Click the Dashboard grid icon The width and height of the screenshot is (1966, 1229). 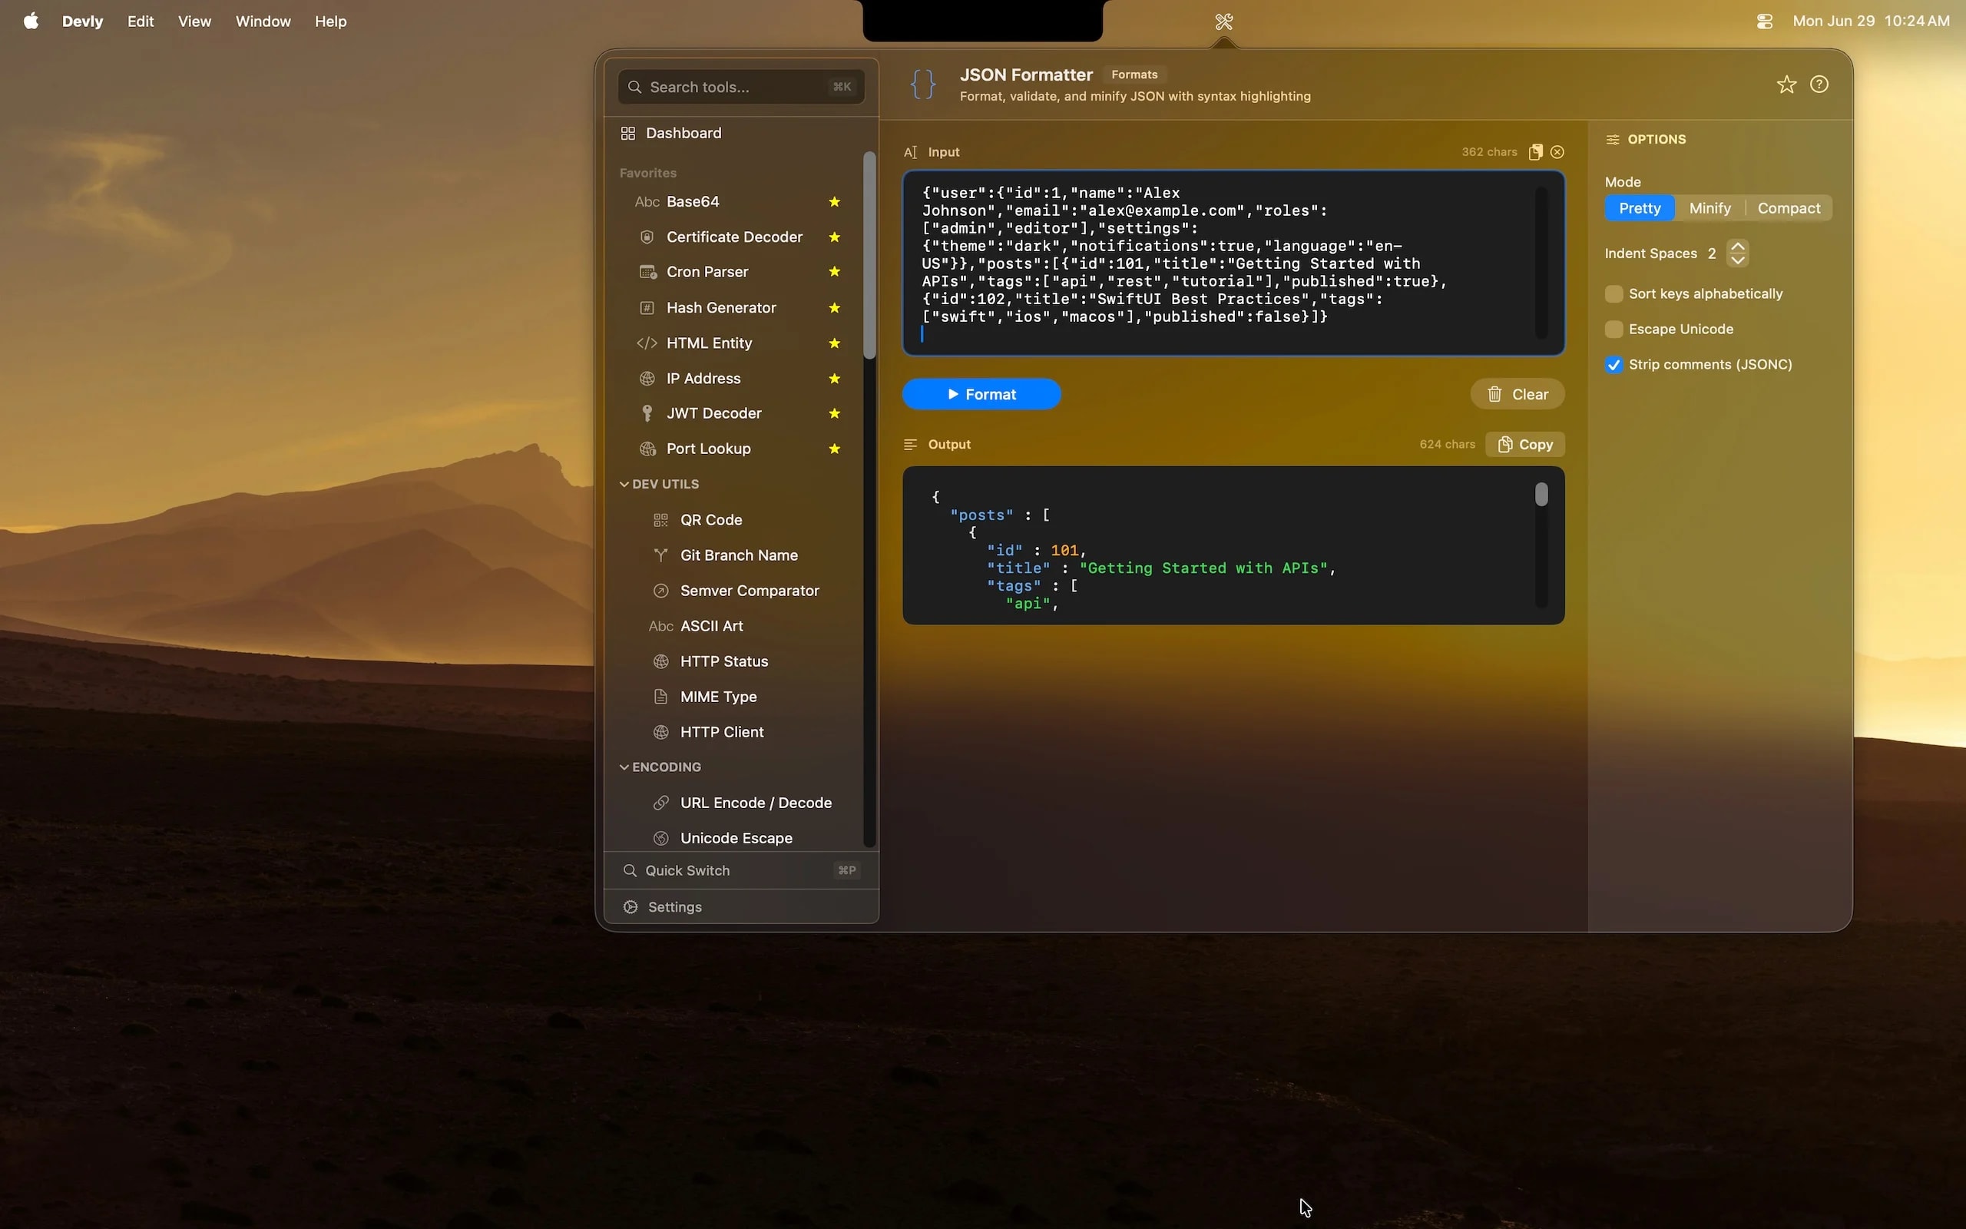point(628,132)
